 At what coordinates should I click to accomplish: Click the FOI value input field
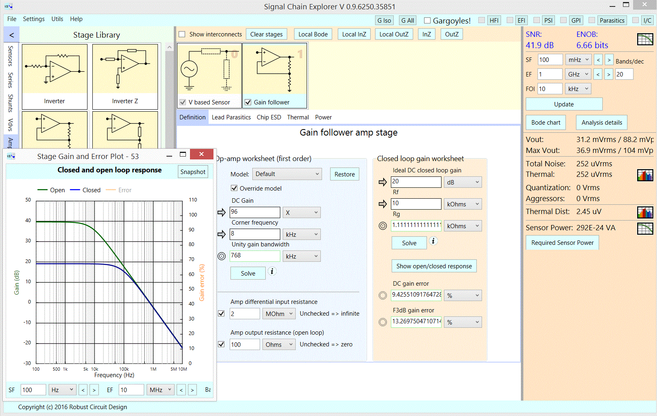(550, 88)
